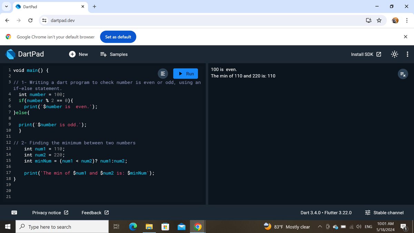Click the format code icon
The width and height of the screenshot is (414, 233).
pos(163,74)
